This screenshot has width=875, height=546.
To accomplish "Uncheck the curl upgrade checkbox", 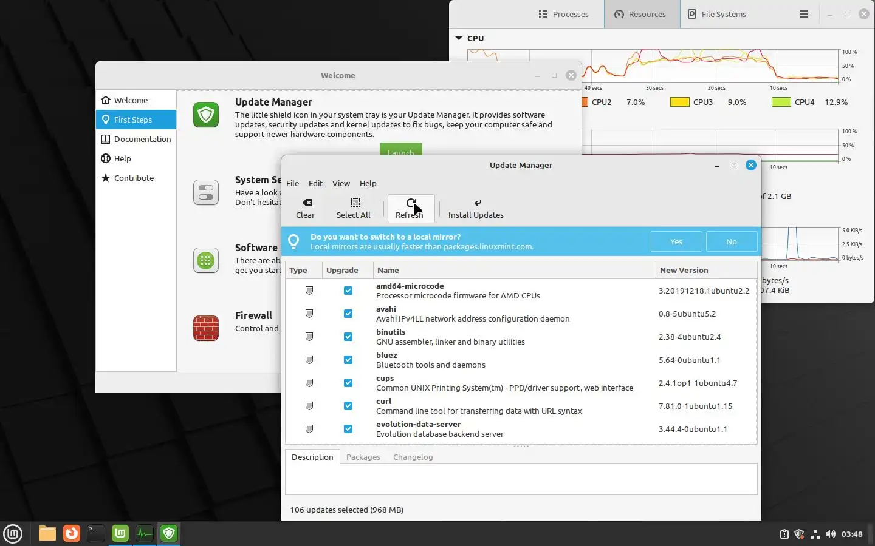I will pyautogui.click(x=348, y=406).
